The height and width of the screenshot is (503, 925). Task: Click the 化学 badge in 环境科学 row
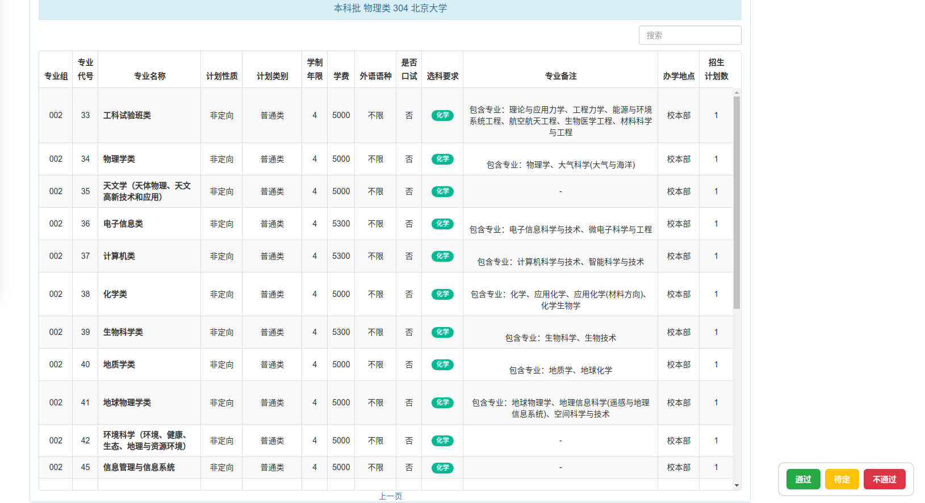(x=442, y=441)
